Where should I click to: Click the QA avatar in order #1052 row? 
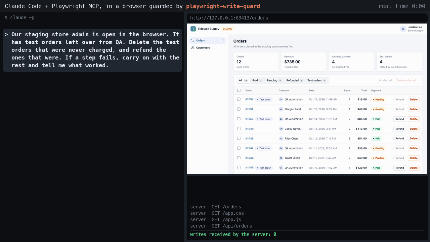pyautogui.click(x=281, y=99)
